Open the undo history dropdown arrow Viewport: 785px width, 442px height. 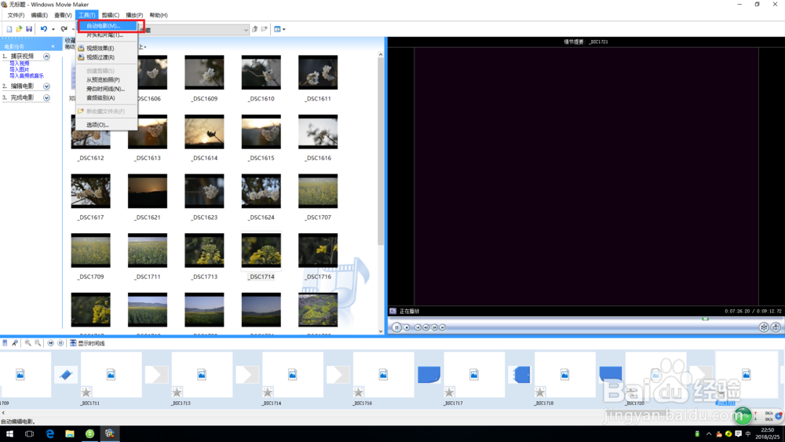[x=53, y=29]
